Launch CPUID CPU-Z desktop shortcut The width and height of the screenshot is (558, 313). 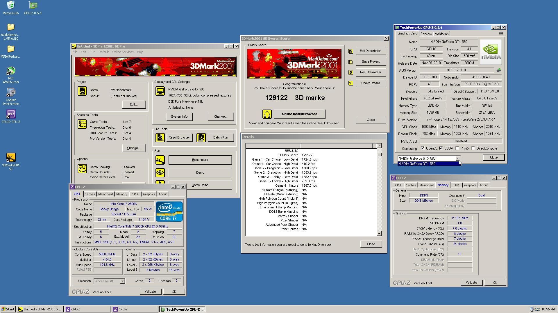pos(11,117)
